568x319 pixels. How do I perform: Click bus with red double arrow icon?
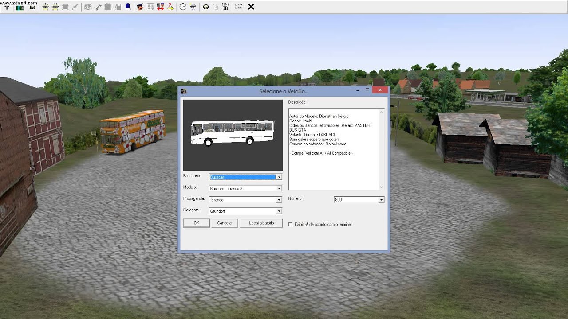[x=160, y=7]
